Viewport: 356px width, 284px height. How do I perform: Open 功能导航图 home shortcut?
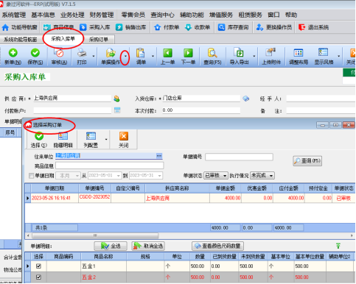tap(20, 27)
